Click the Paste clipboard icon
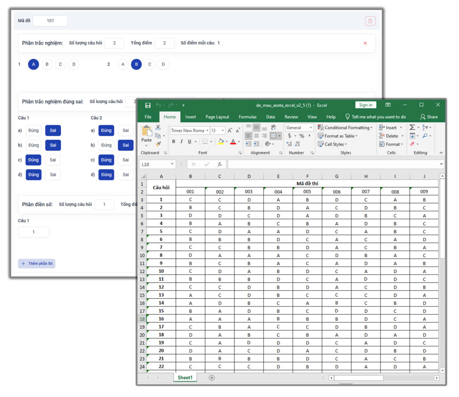The image size is (459, 397). tap(147, 131)
